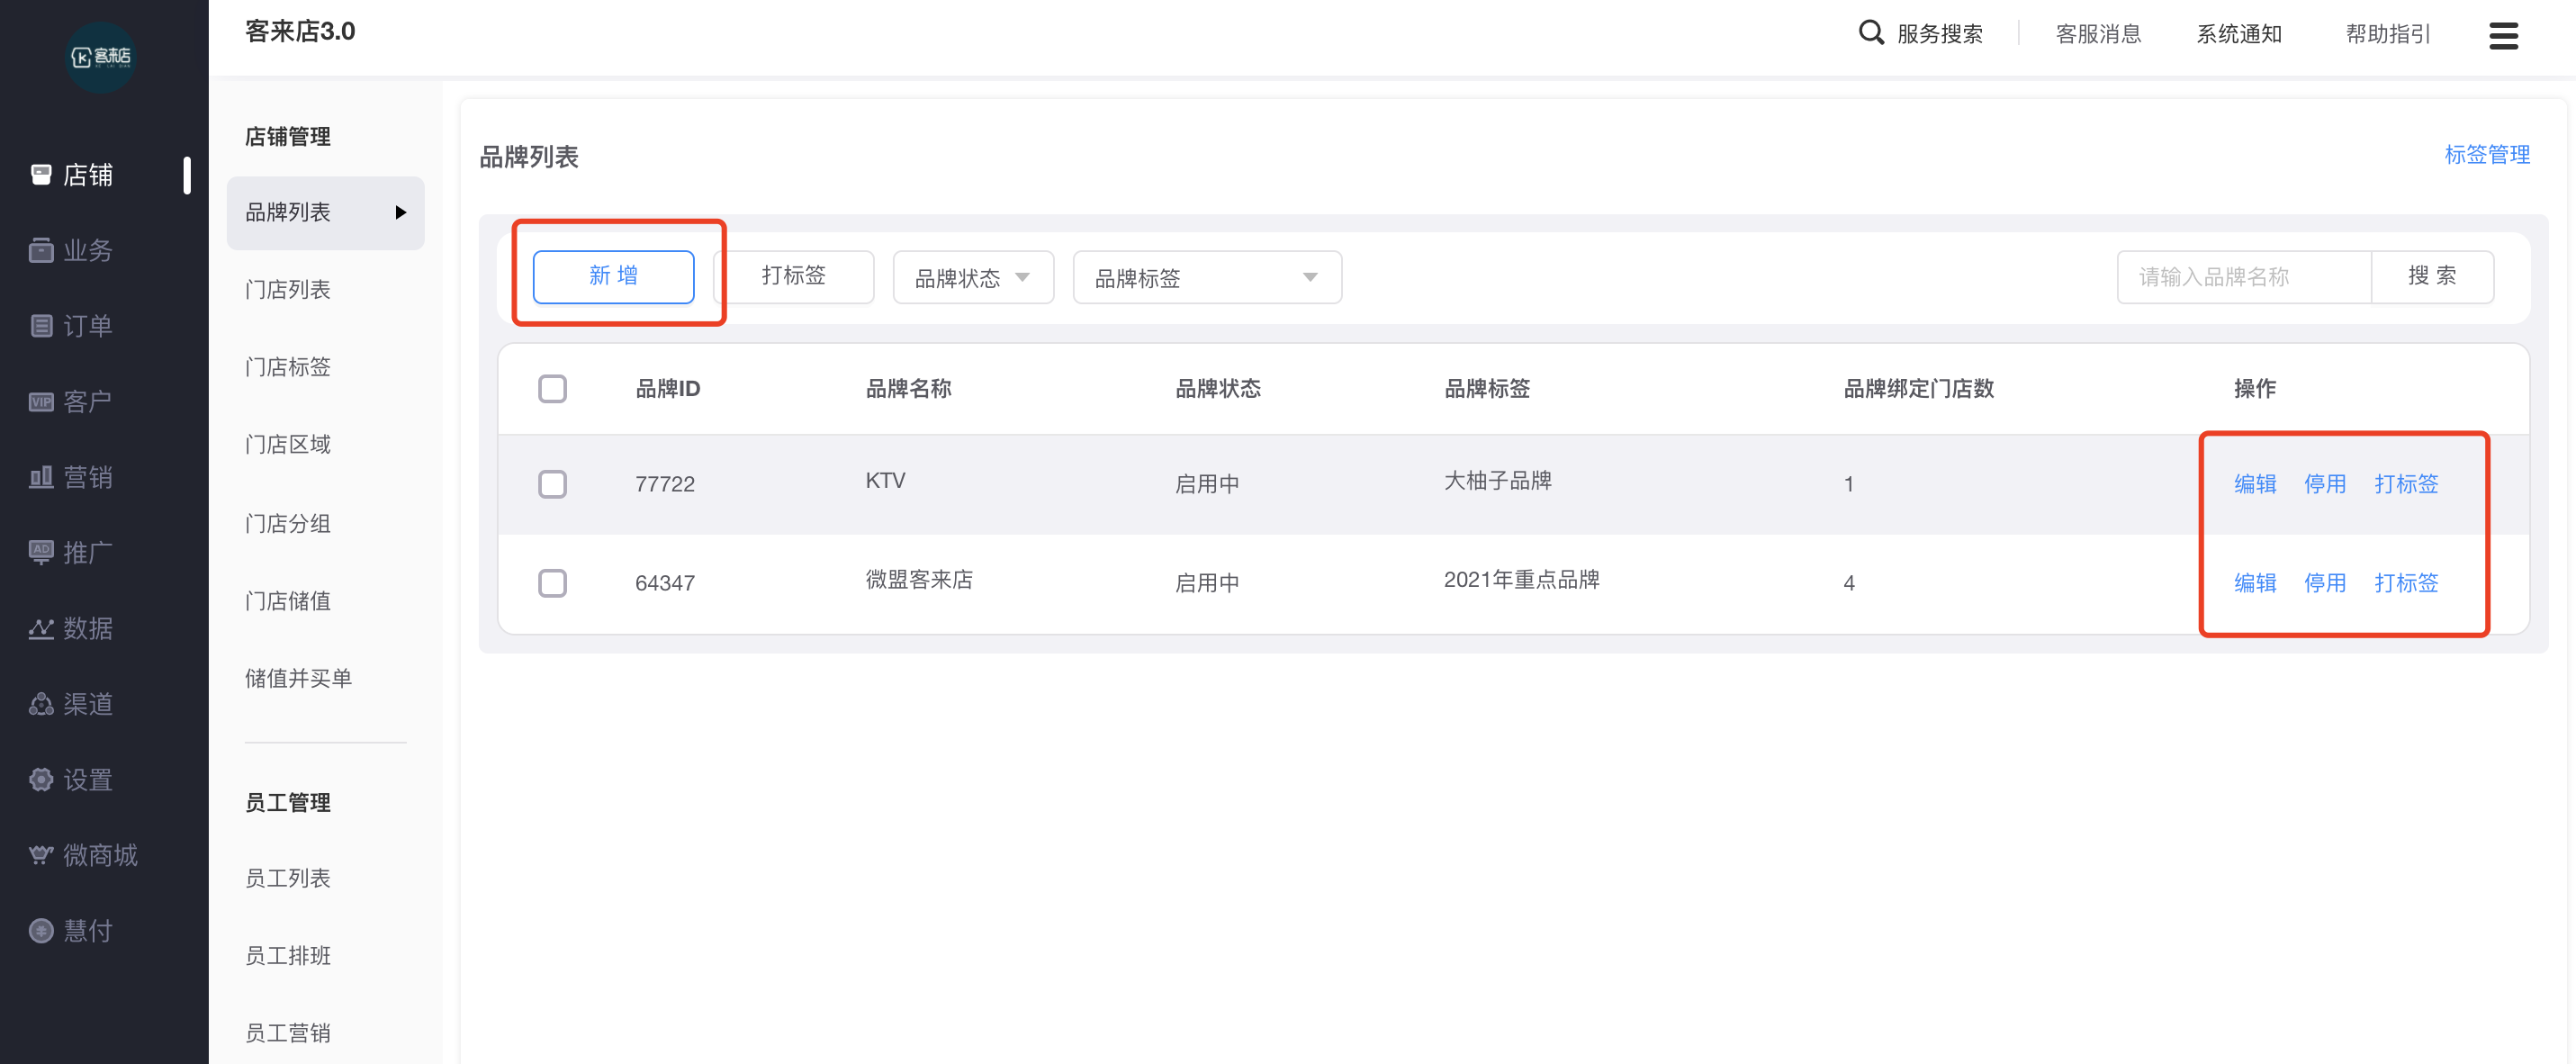Open the 品牌状态 dropdown
This screenshot has height=1064, width=2576.
(x=973, y=277)
